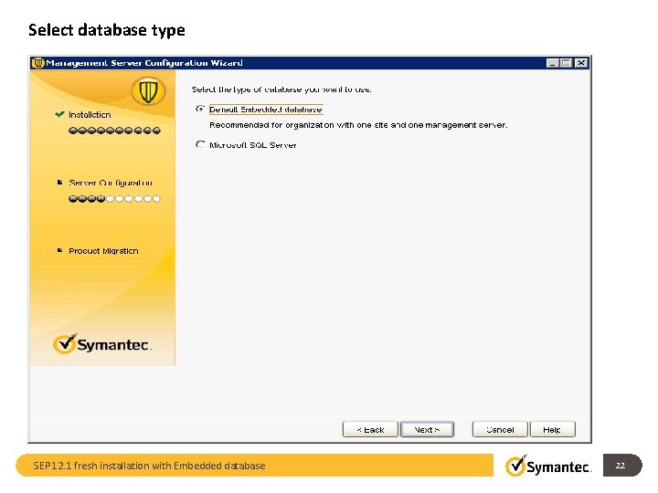
Task: Go back with the Back button
Action: 370,430
